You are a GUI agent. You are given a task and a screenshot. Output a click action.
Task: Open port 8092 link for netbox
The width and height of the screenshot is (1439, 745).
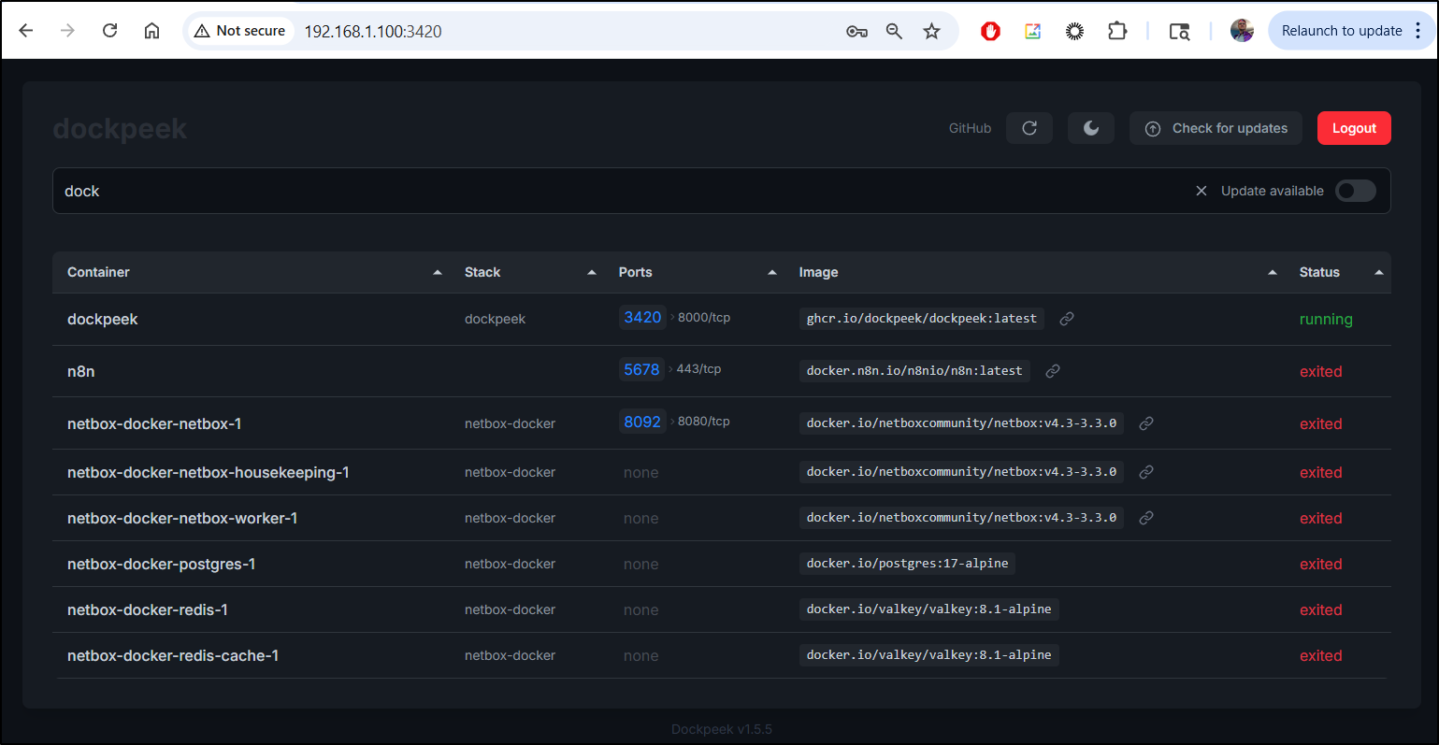[642, 422]
